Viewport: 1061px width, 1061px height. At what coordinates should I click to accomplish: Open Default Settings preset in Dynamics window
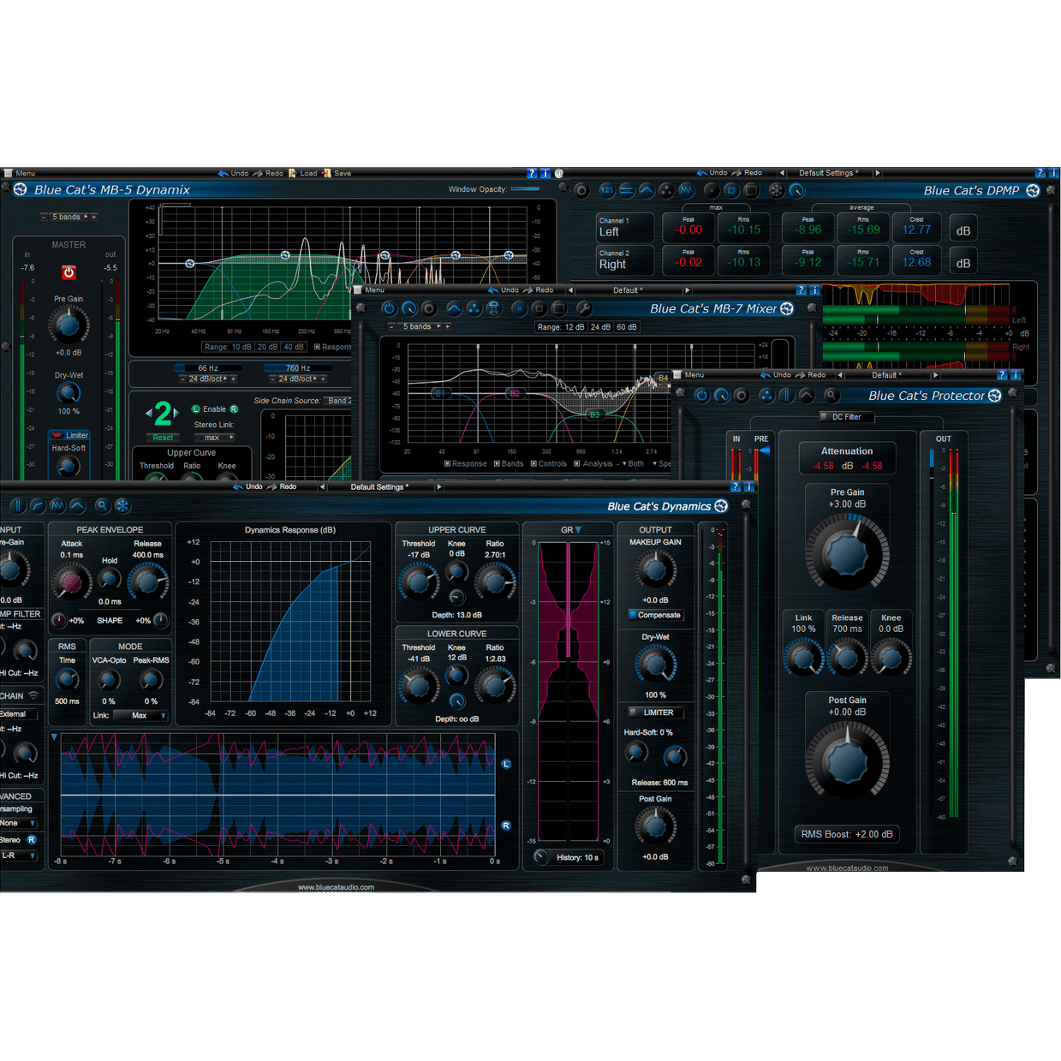(x=380, y=487)
